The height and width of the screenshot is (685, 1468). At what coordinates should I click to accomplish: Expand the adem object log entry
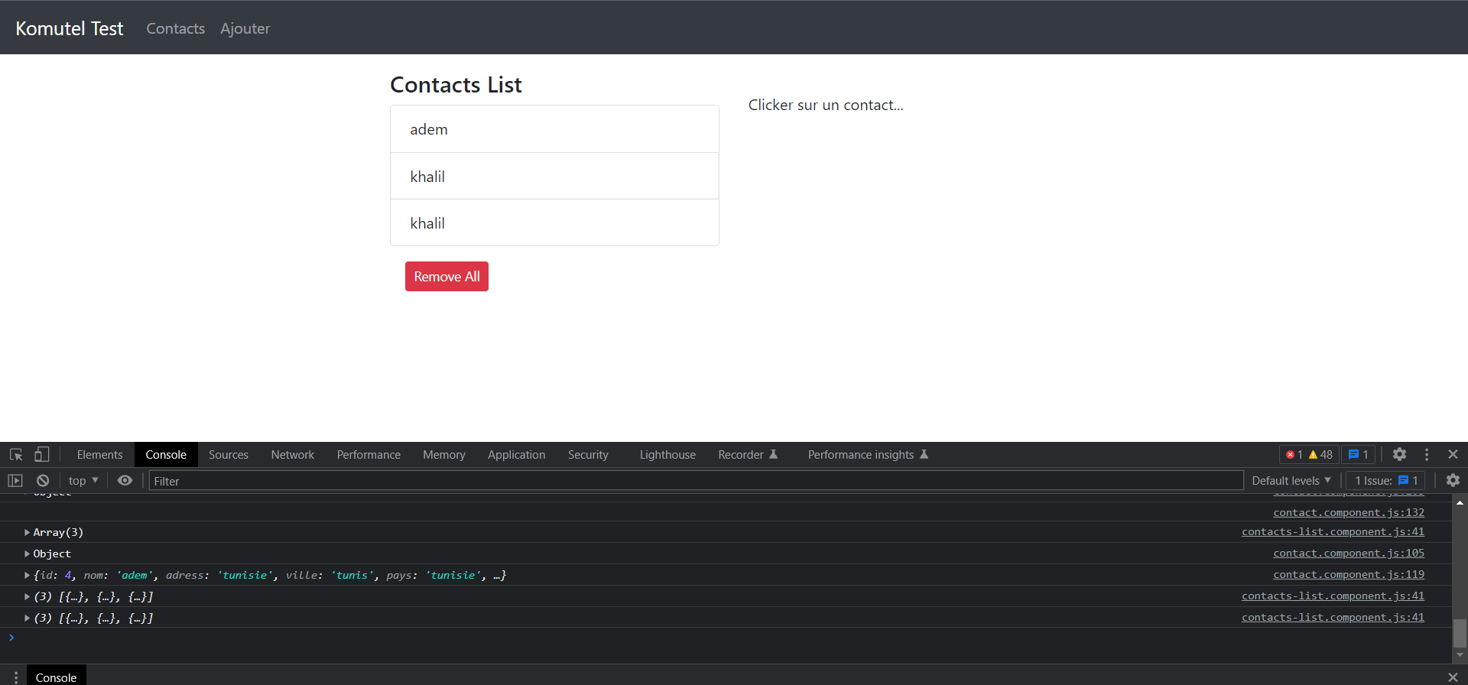point(27,575)
